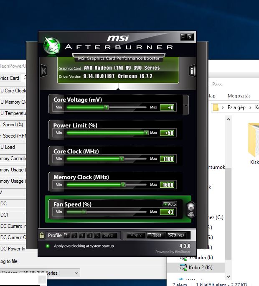The width and height of the screenshot is (259, 286).
Task: Expand the Core Voltage dropdown arrow
Action: (185, 105)
